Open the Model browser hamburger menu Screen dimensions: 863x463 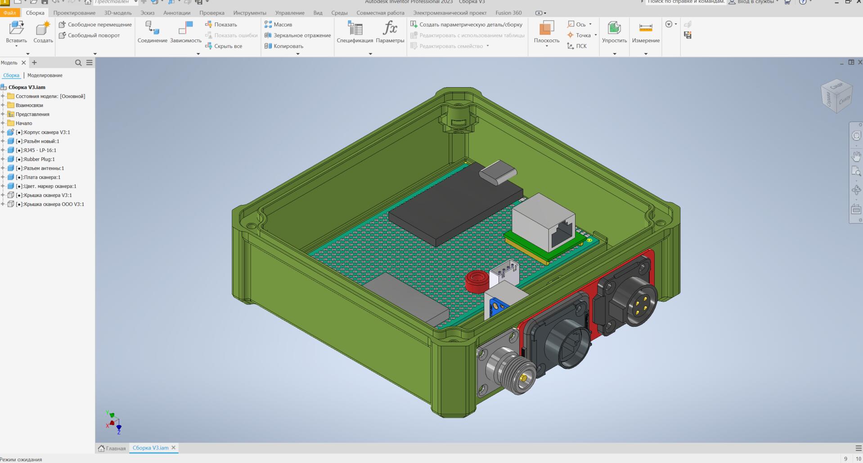pos(90,62)
